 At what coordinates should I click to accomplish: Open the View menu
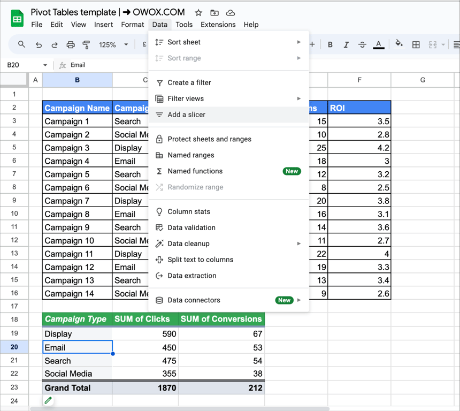(78, 25)
